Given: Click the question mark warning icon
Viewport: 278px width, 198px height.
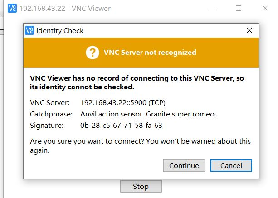Looking at the screenshot, I should 93,53.
